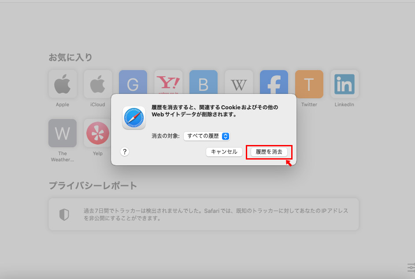Click the start page settings sliders icon
The width and height of the screenshot is (415, 279).
(411, 268)
